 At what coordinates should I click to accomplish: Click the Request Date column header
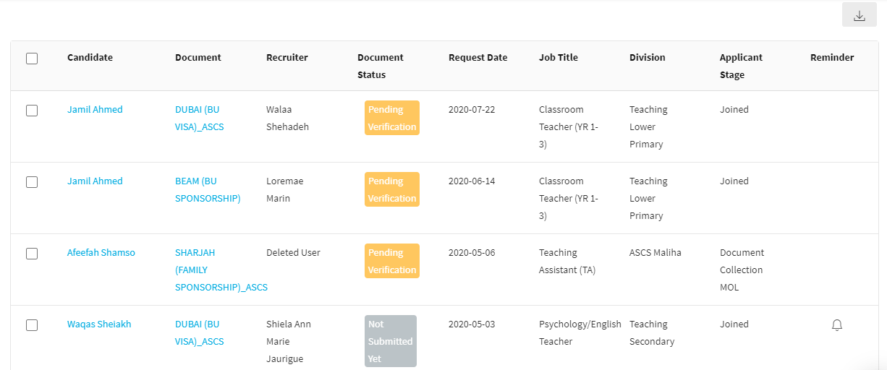(x=478, y=58)
